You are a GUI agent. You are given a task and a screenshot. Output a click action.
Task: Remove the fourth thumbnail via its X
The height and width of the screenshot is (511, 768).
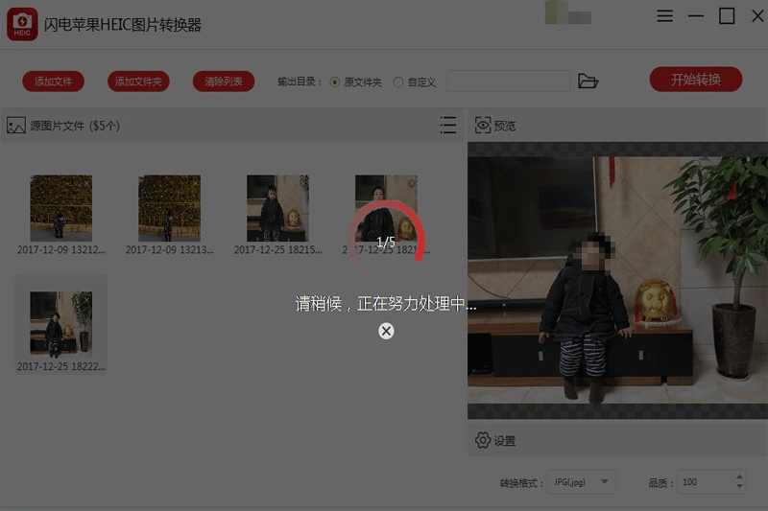412,183
